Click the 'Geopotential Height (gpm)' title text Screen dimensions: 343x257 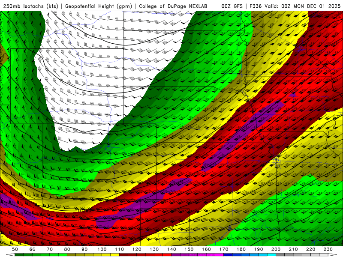tap(99, 6)
